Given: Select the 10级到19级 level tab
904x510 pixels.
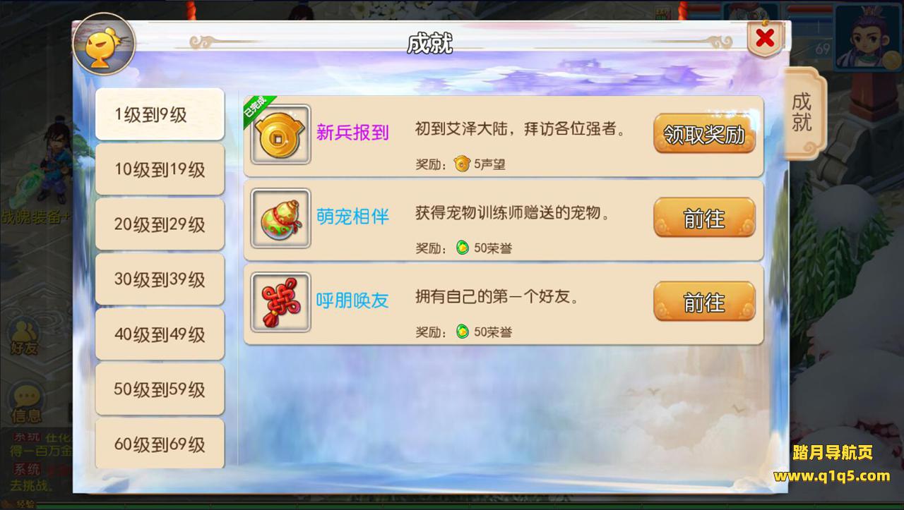Looking at the screenshot, I should (160, 169).
